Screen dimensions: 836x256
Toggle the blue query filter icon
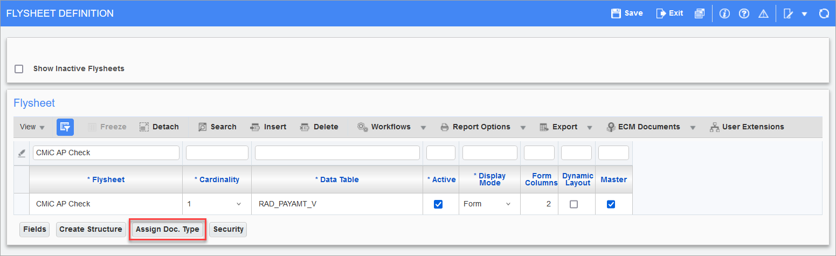click(x=65, y=127)
